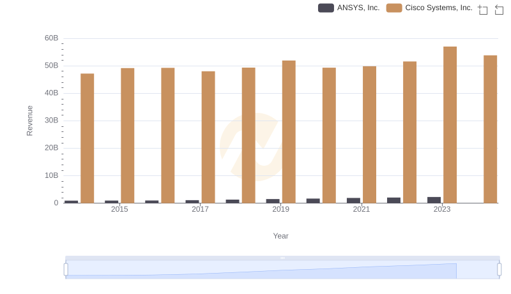Click the Cisco bar for 2023

pos(450,125)
